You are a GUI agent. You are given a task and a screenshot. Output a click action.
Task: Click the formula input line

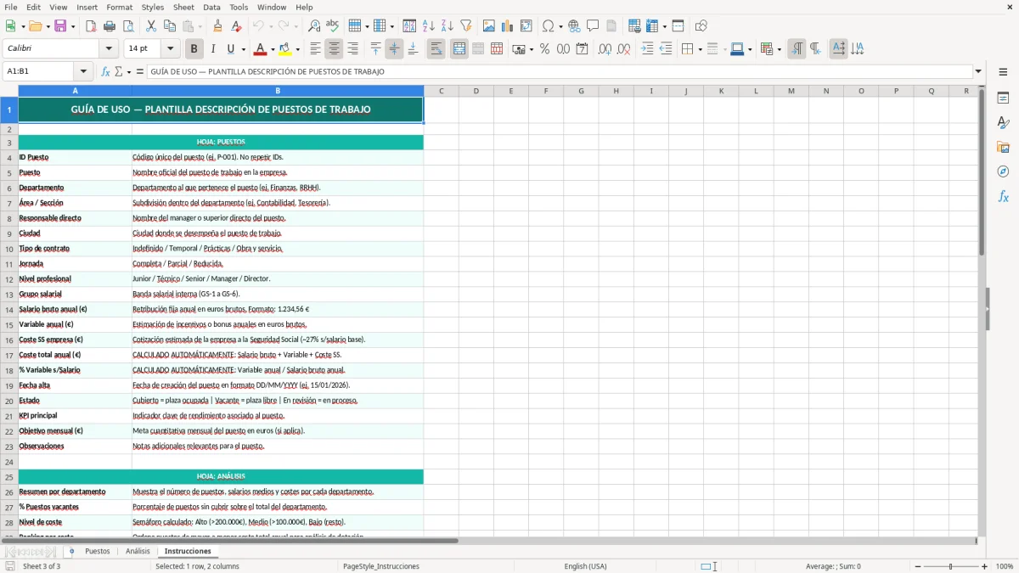click(x=560, y=71)
